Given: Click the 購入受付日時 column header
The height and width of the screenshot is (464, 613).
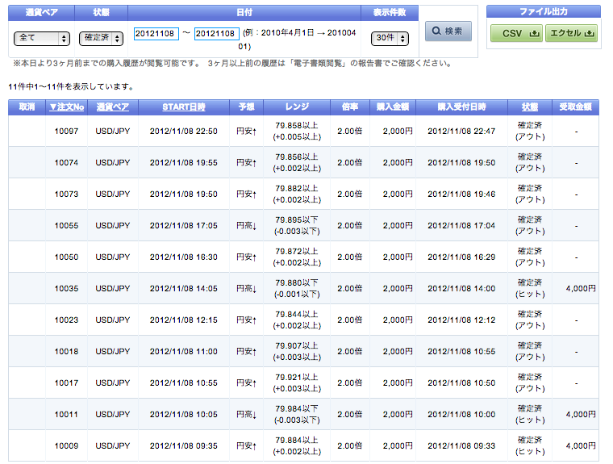Looking at the screenshot, I should (461, 107).
